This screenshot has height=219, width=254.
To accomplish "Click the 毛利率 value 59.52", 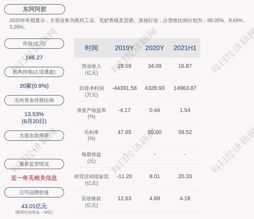I will (185, 132).
